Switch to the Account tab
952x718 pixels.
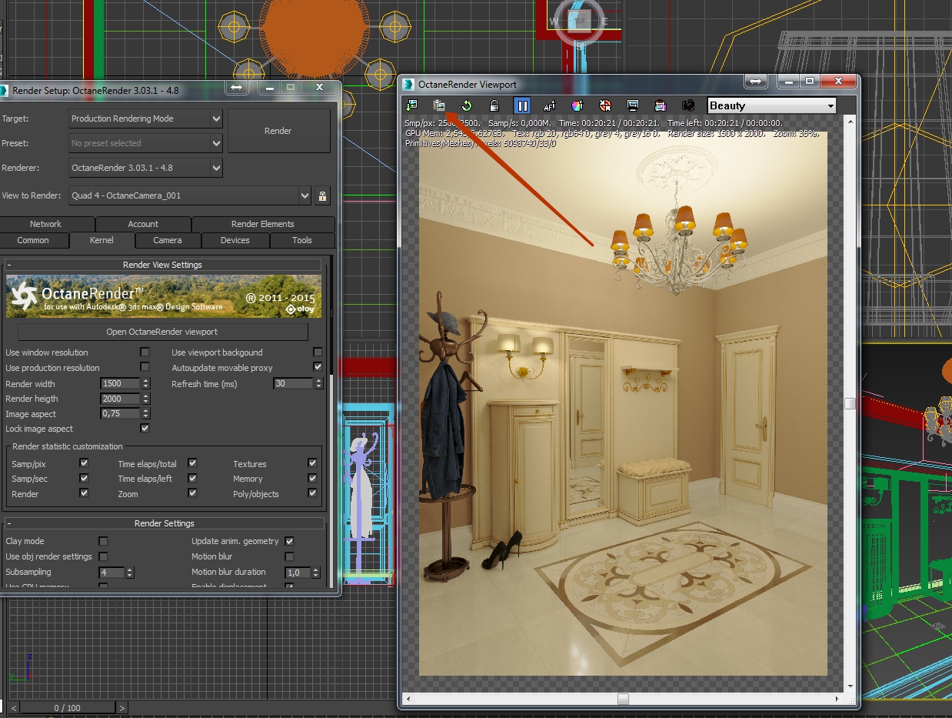[x=143, y=224]
